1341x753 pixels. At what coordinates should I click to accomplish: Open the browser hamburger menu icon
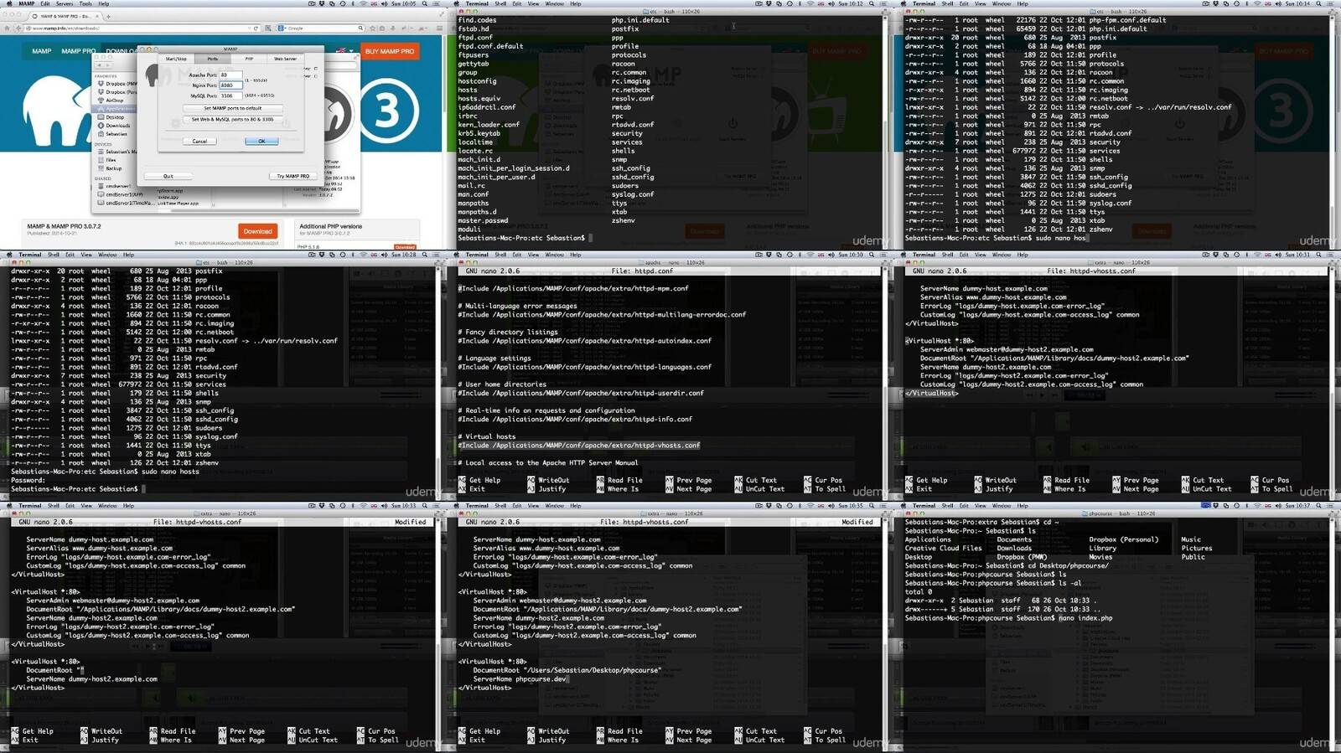pyautogui.click(x=439, y=28)
